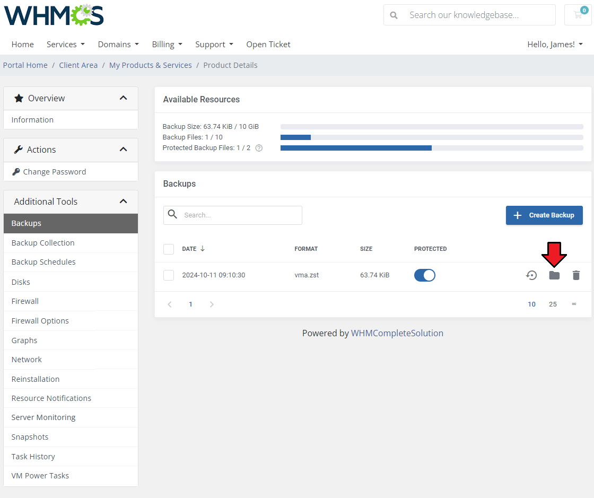Toggle the Protected switch off

click(x=425, y=275)
